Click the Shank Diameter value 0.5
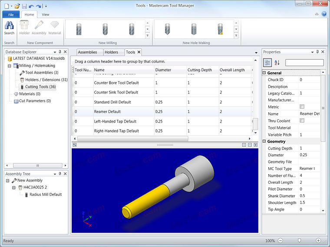 click(303, 196)
